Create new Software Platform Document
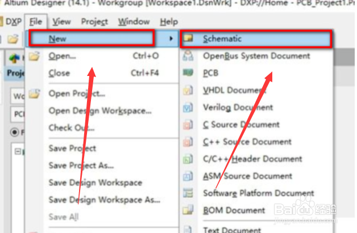Viewport: 357px width, 233px height. 256,193
